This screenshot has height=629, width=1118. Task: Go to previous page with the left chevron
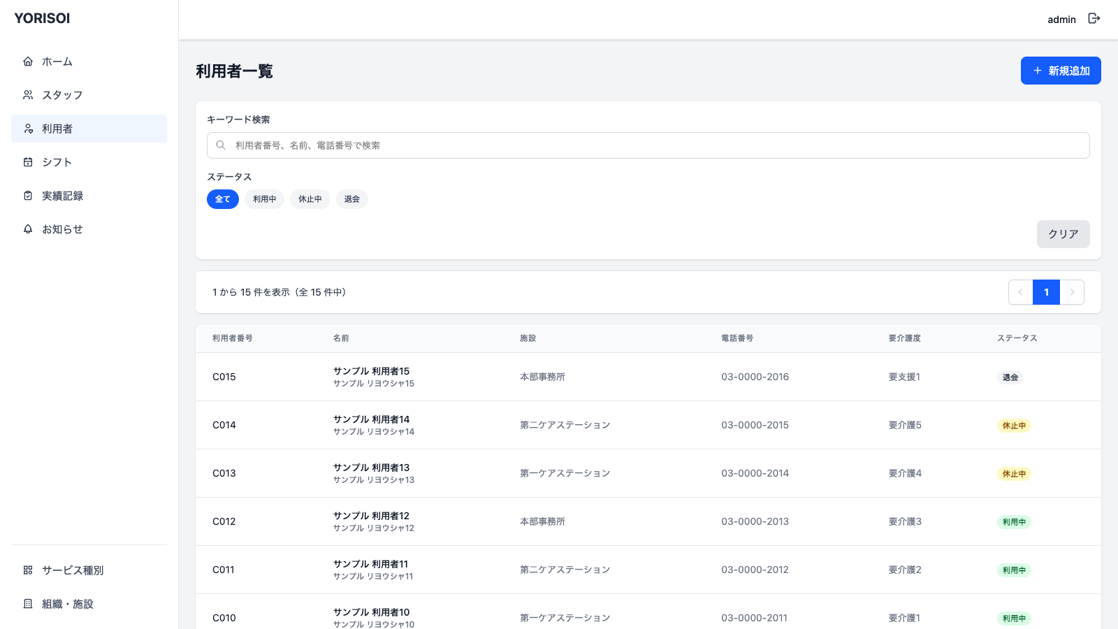(x=1020, y=292)
